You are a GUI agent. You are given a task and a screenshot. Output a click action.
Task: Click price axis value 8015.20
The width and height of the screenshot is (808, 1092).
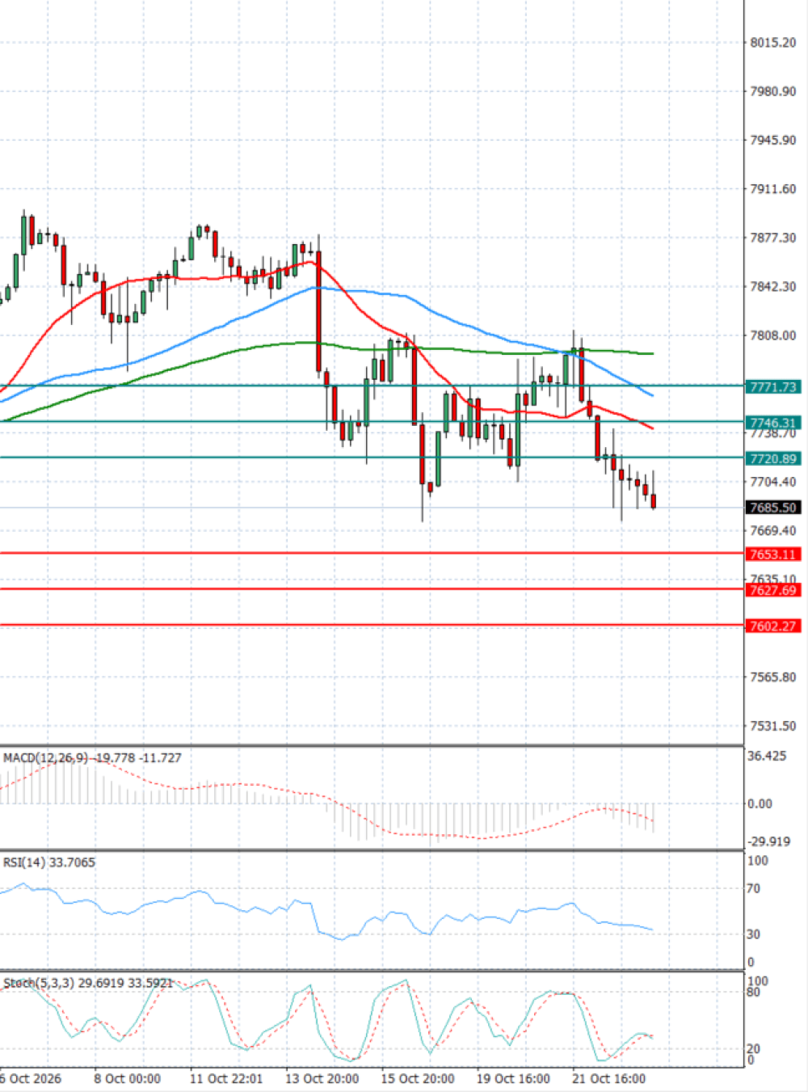(772, 42)
